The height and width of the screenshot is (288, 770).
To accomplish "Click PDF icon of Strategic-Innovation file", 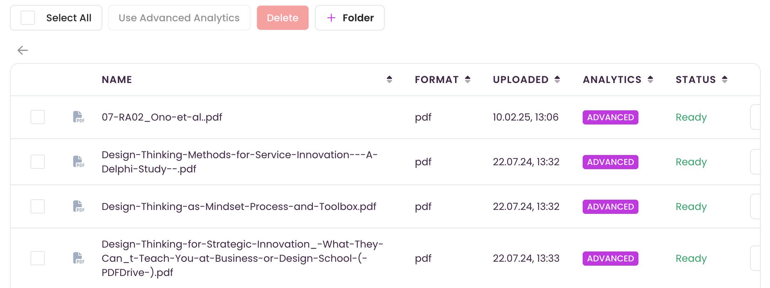I will pyautogui.click(x=79, y=258).
